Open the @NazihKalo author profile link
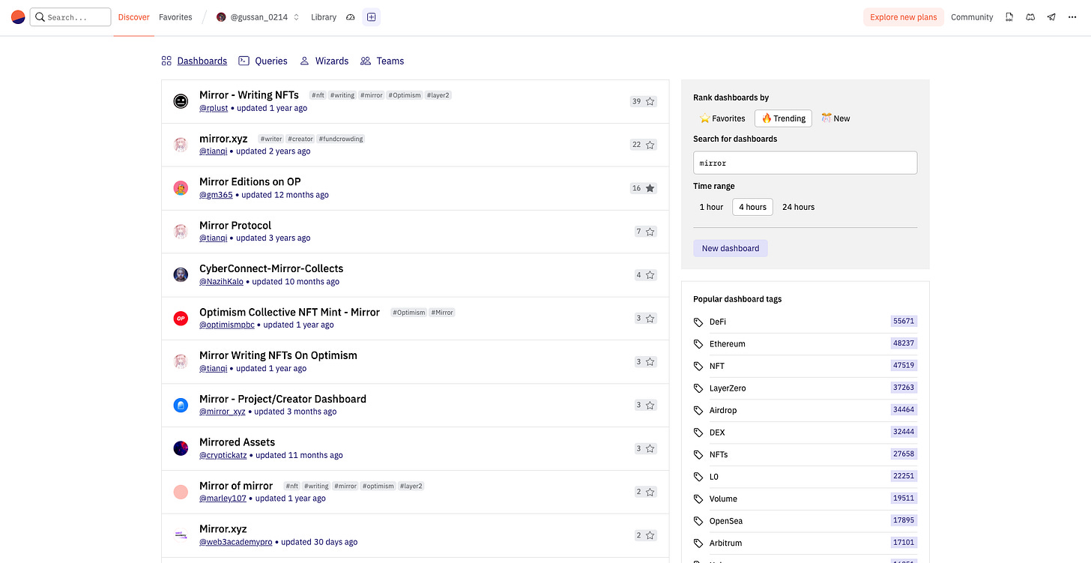This screenshot has width=1091, height=563. 221,282
